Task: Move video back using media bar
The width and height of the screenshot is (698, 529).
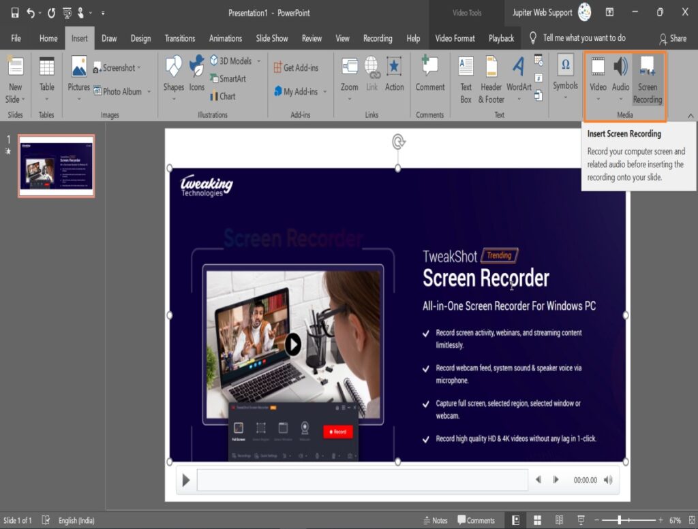Action: (538, 480)
